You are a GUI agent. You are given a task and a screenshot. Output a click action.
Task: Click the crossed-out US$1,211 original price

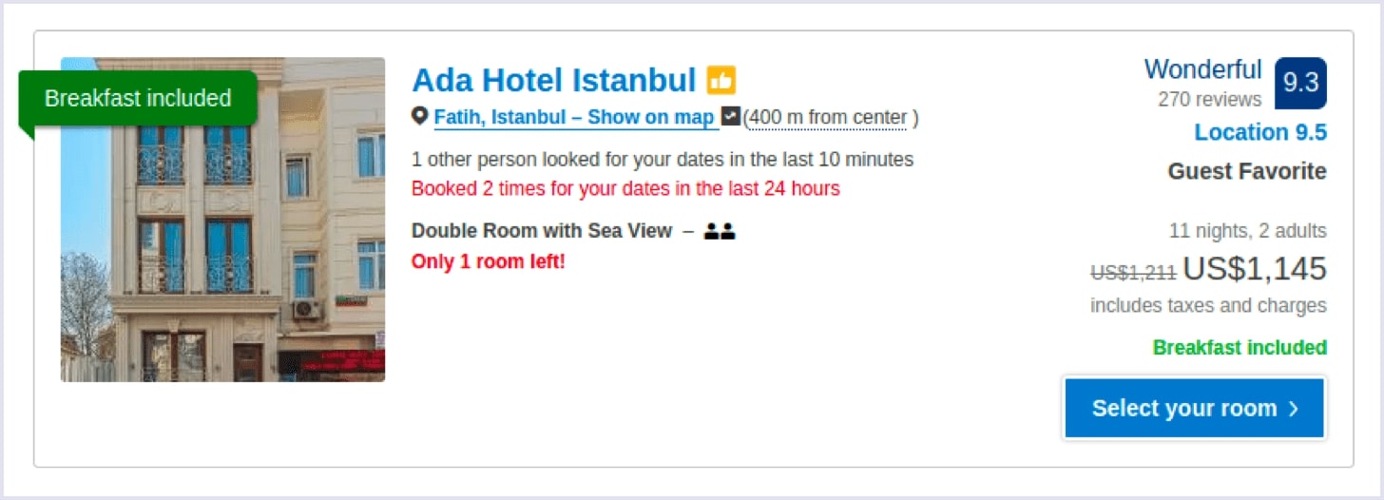(1133, 273)
